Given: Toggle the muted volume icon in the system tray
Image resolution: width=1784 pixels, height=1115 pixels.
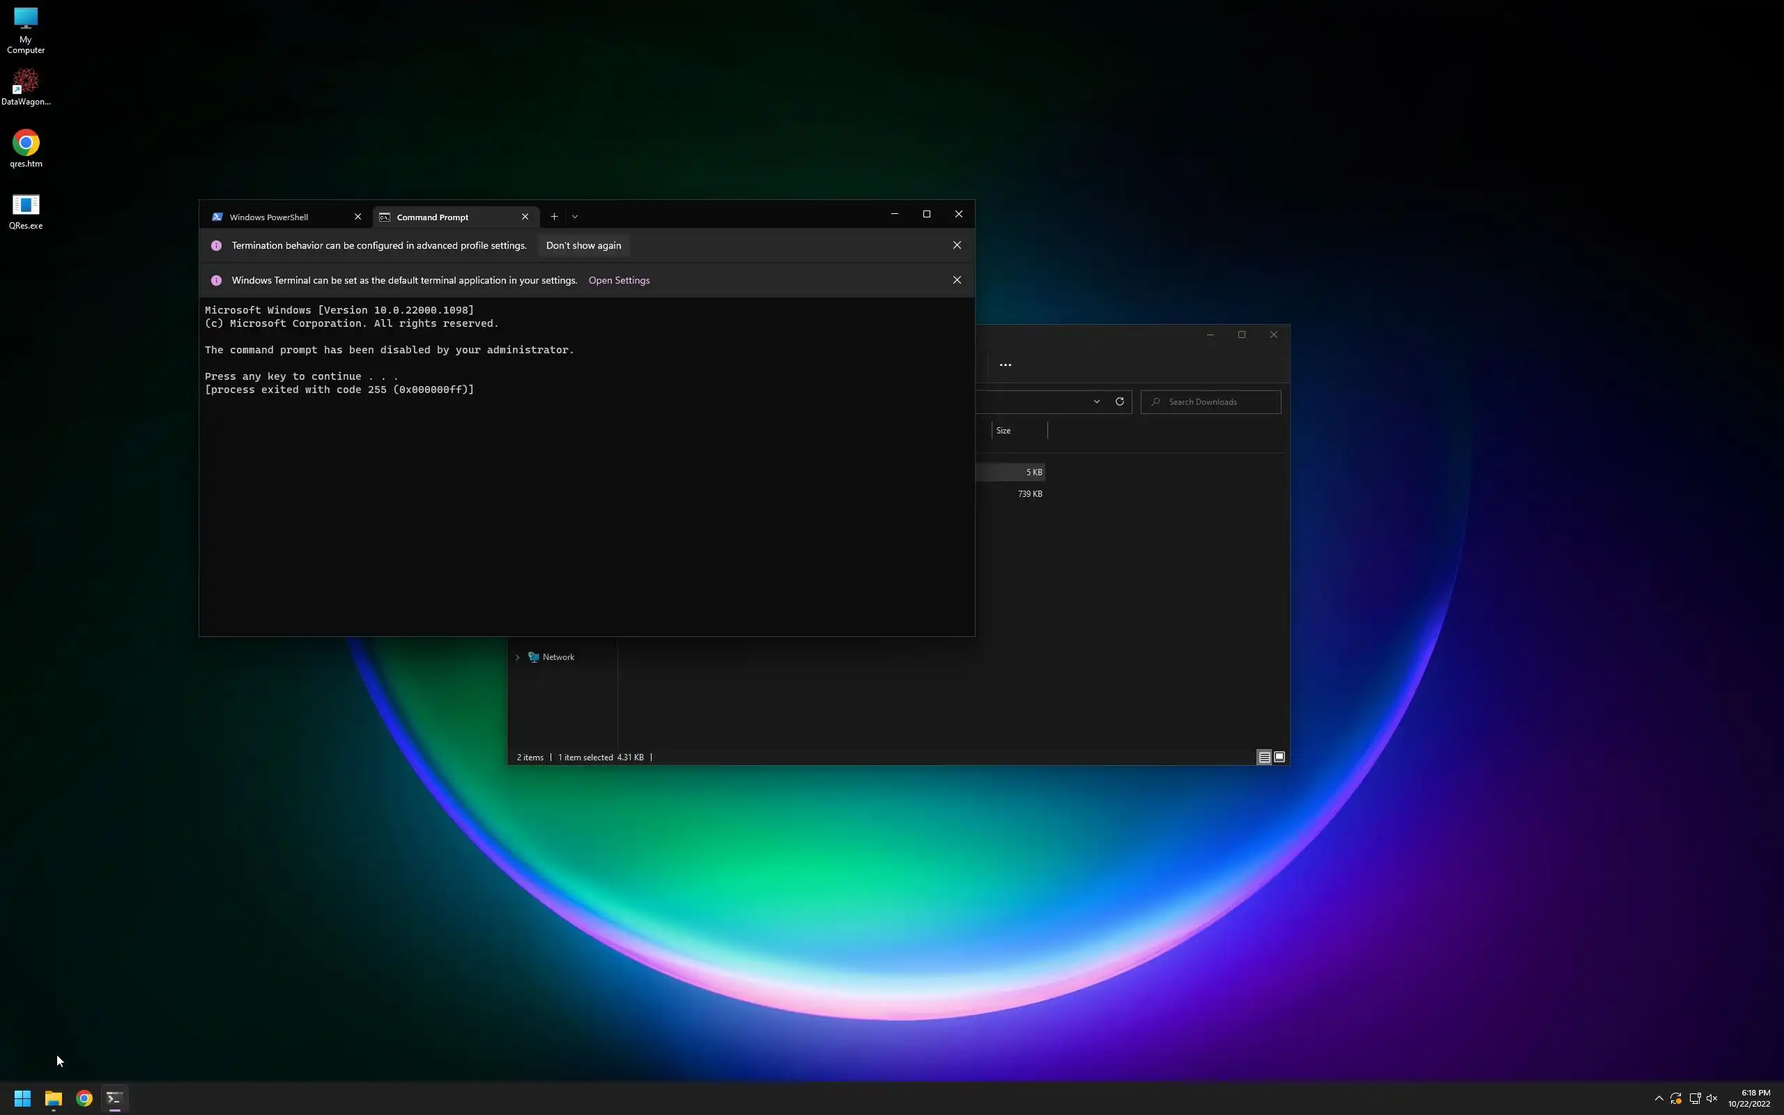Looking at the screenshot, I should pyautogui.click(x=1712, y=1098).
